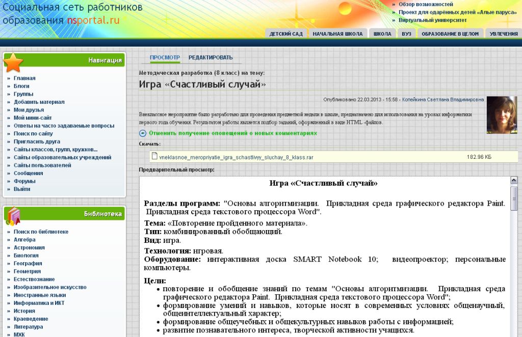This screenshot has height=337, width=522.
Task: Open the НАЧАЛЬНАЯ ШКОЛА section tab
Action: point(337,34)
